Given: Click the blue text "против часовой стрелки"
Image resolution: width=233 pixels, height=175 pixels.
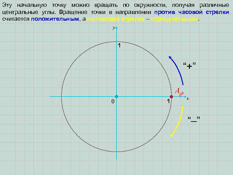Looking at the screenshot, I should pos(192,12).
